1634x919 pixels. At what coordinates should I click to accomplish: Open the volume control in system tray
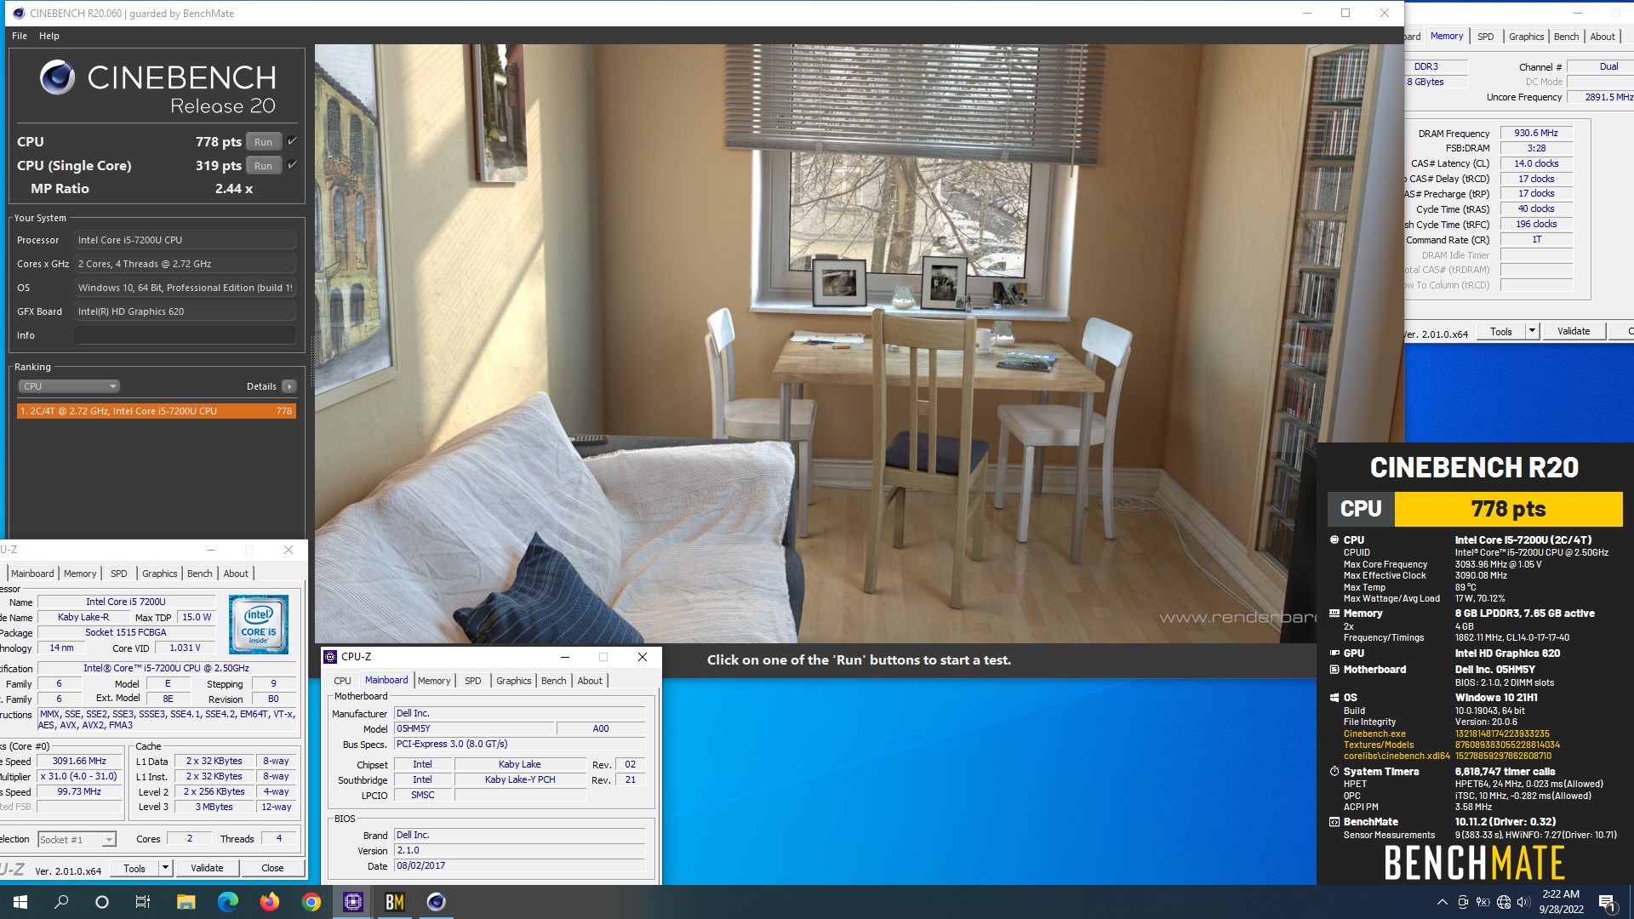click(1523, 902)
